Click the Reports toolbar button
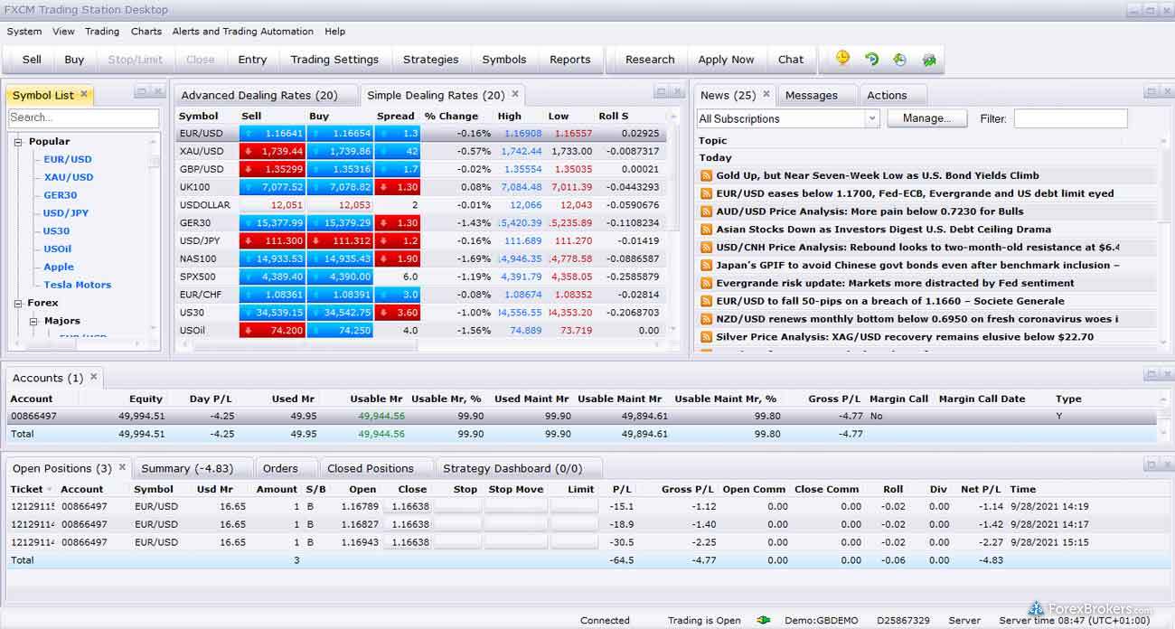 click(570, 60)
